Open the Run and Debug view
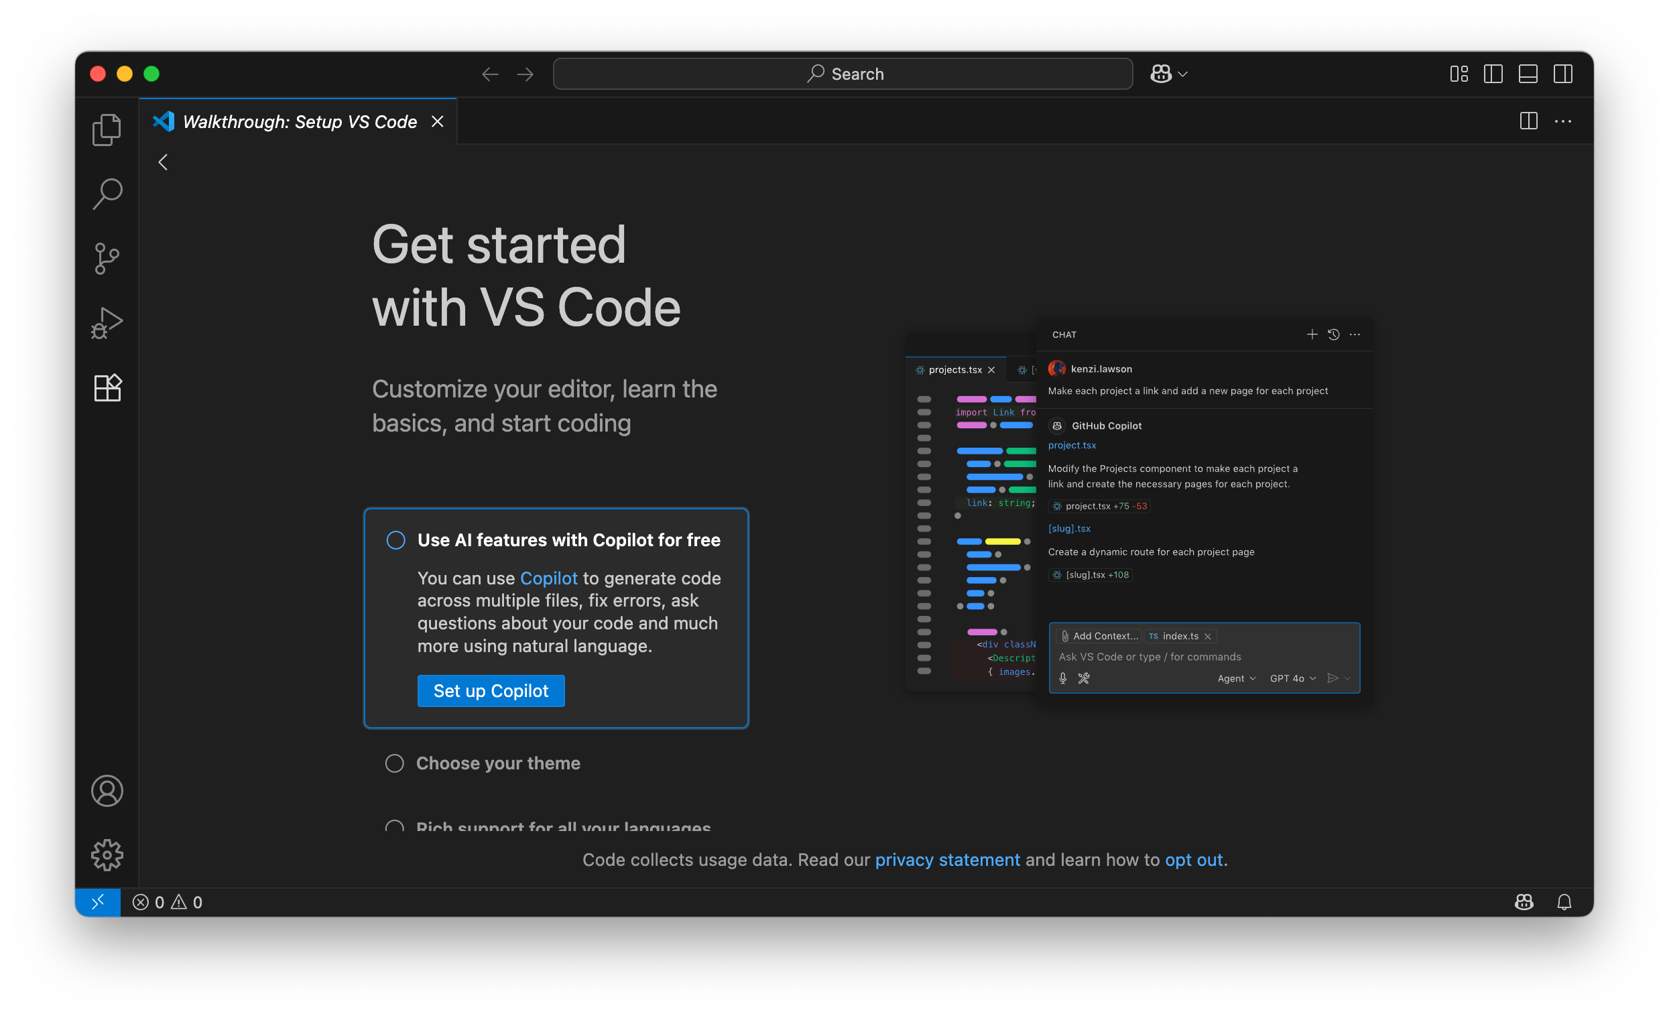Image resolution: width=1669 pixels, height=1016 pixels. pyautogui.click(x=107, y=323)
